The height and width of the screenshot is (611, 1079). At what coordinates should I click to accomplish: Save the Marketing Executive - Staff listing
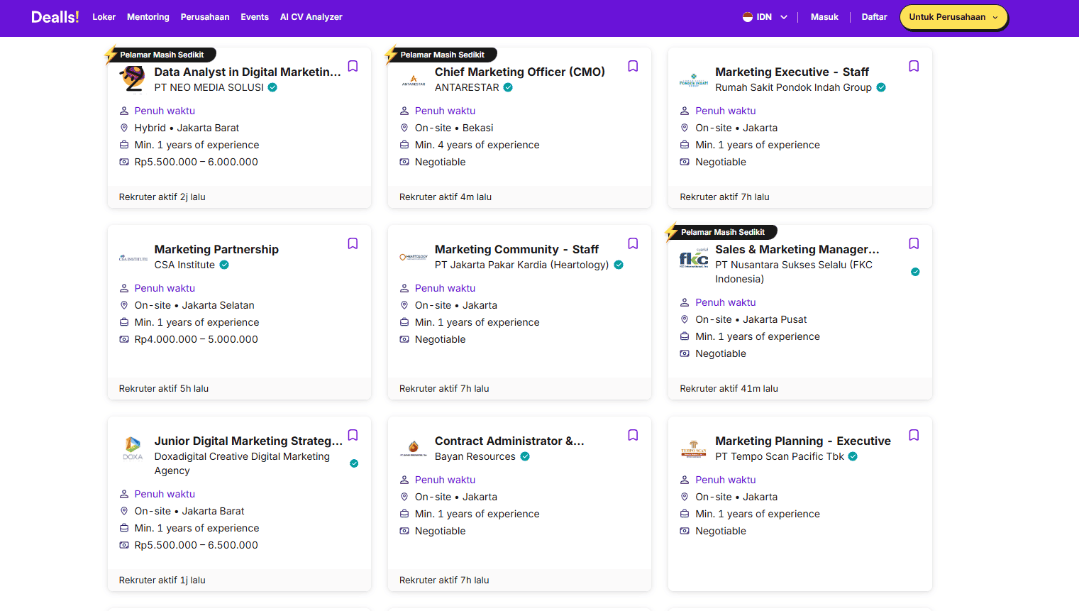click(x=914, y=66)
